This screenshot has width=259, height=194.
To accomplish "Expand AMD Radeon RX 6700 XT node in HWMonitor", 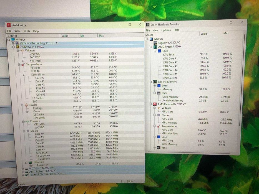I will point(23,172).
